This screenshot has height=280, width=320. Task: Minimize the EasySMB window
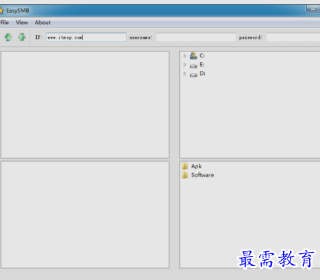313,9
